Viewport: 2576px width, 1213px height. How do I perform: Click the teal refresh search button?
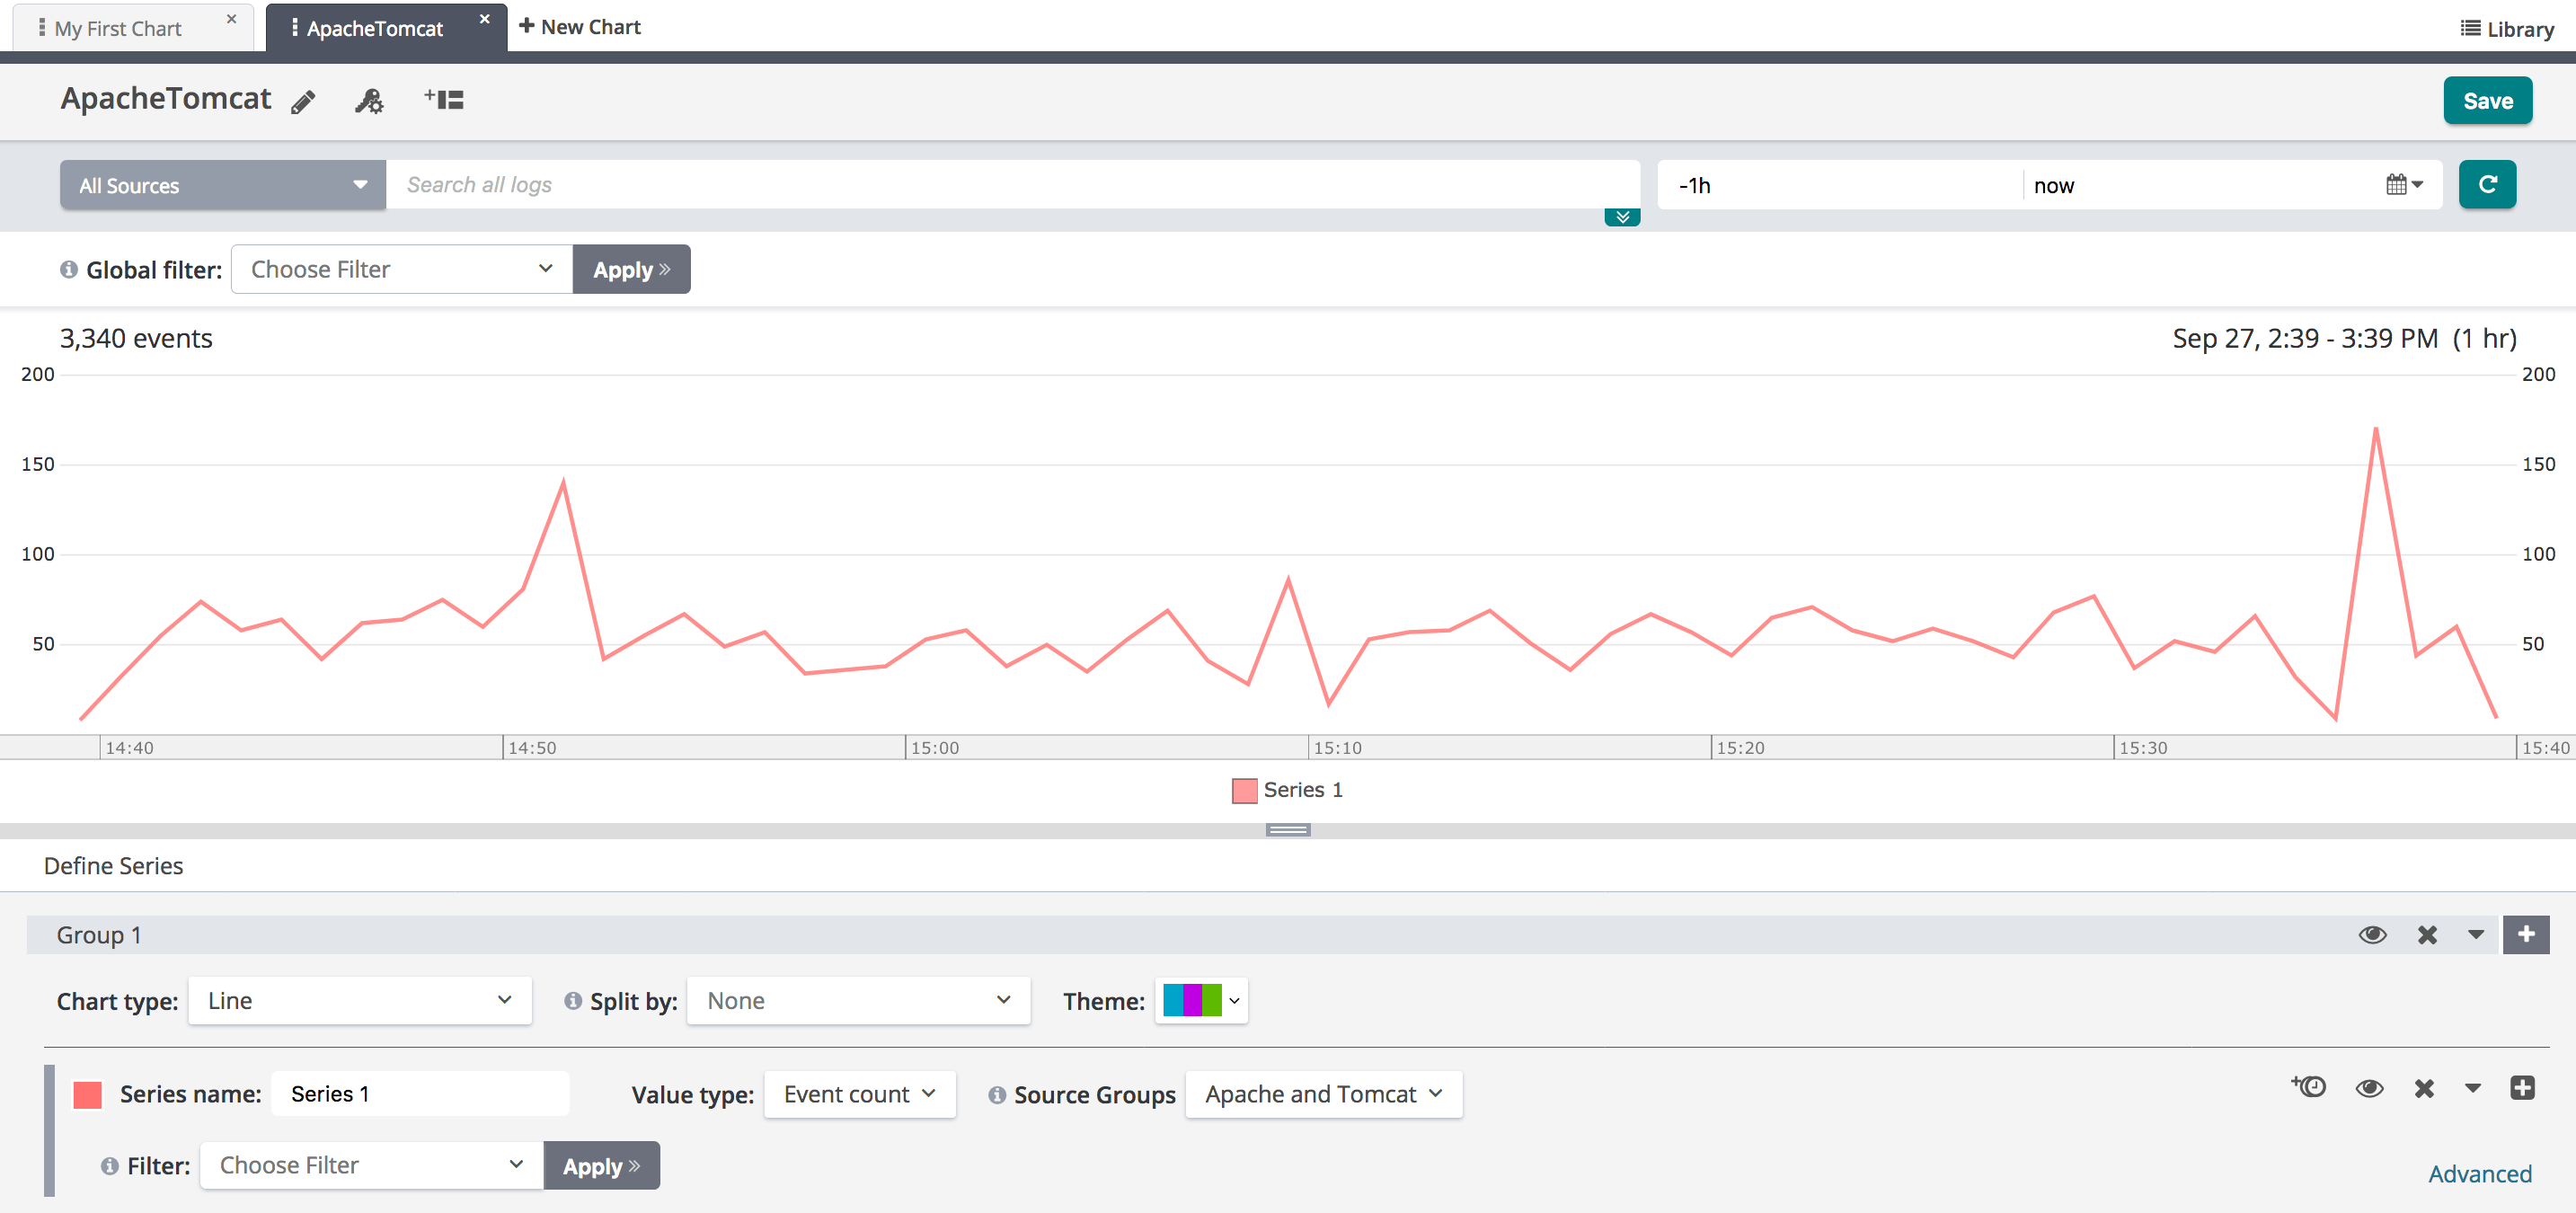pos(2486,185)
